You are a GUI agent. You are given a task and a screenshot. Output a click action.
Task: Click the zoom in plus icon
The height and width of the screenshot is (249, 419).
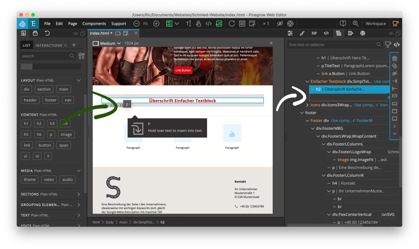156,23
